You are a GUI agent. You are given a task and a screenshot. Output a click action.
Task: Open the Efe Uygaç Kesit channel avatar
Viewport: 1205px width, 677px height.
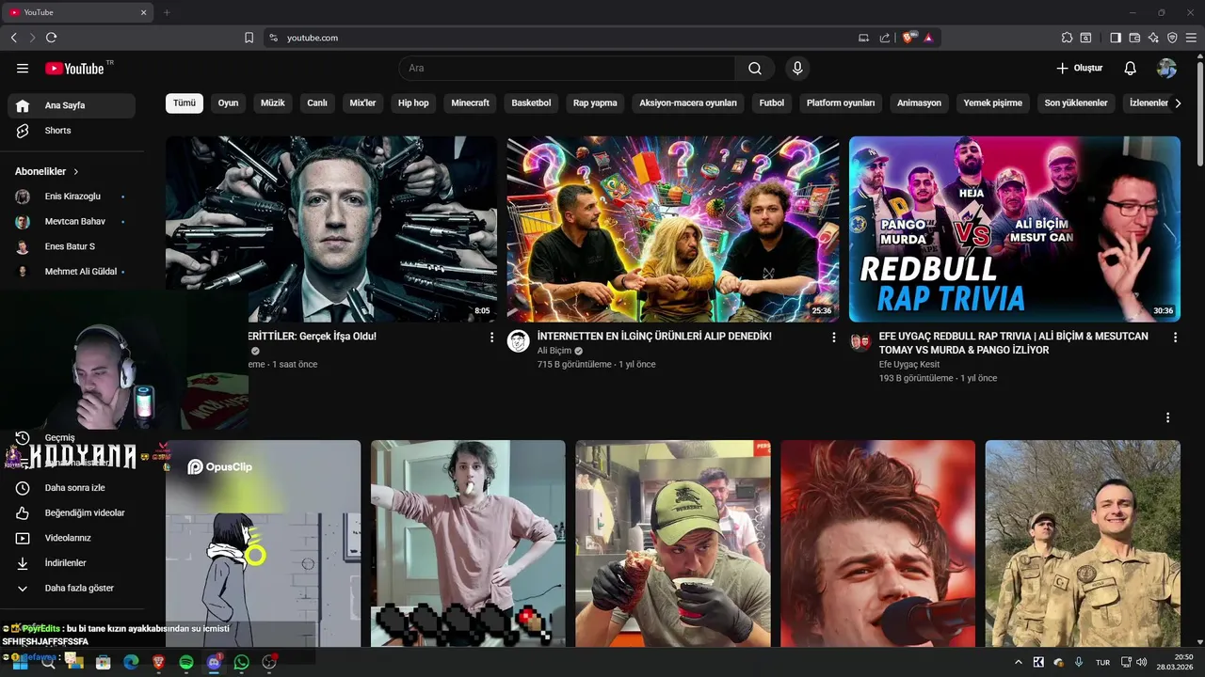860,341
